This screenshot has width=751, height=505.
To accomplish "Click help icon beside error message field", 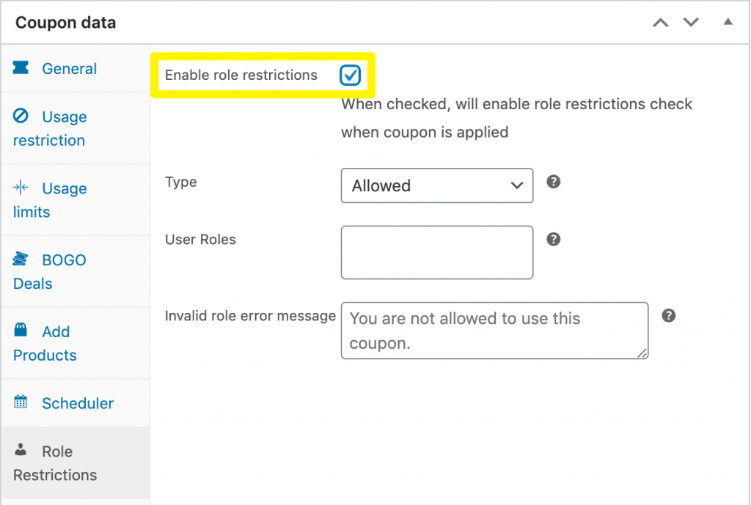I will click(x=669, y=315).
